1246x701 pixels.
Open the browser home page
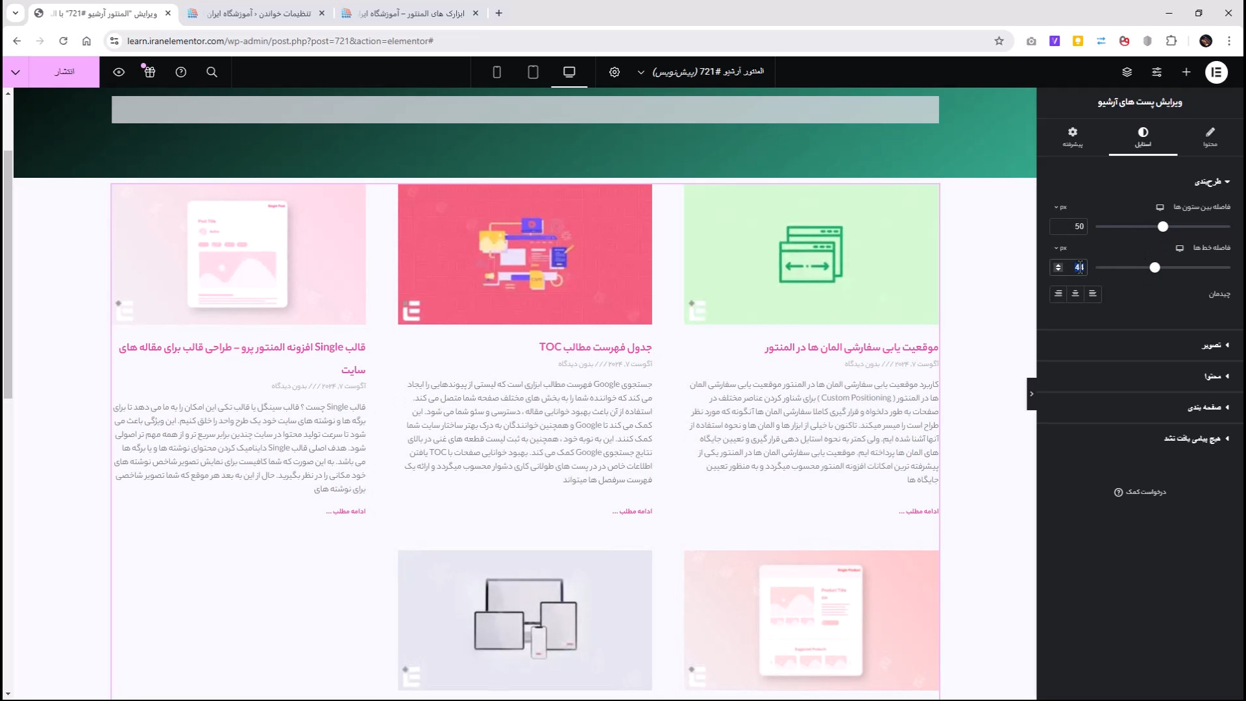pyautogui.click(x=86, y=41)
